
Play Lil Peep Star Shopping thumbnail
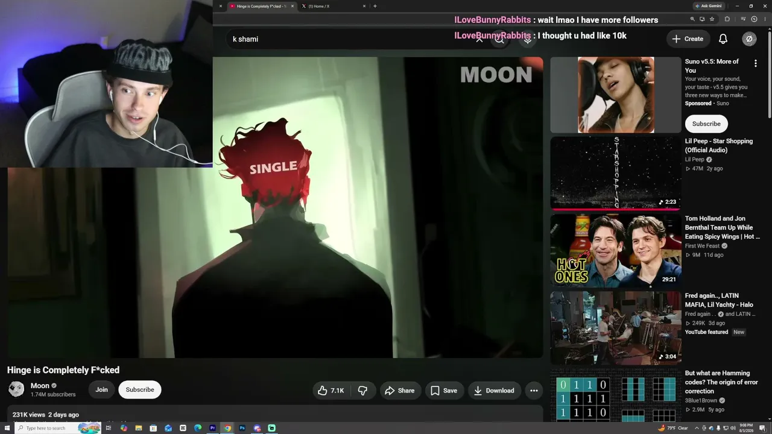[x=616, y=173]
